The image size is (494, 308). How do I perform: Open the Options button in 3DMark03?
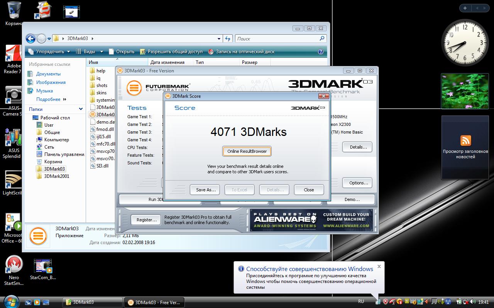pyautogui.click(x=357, y=183)
